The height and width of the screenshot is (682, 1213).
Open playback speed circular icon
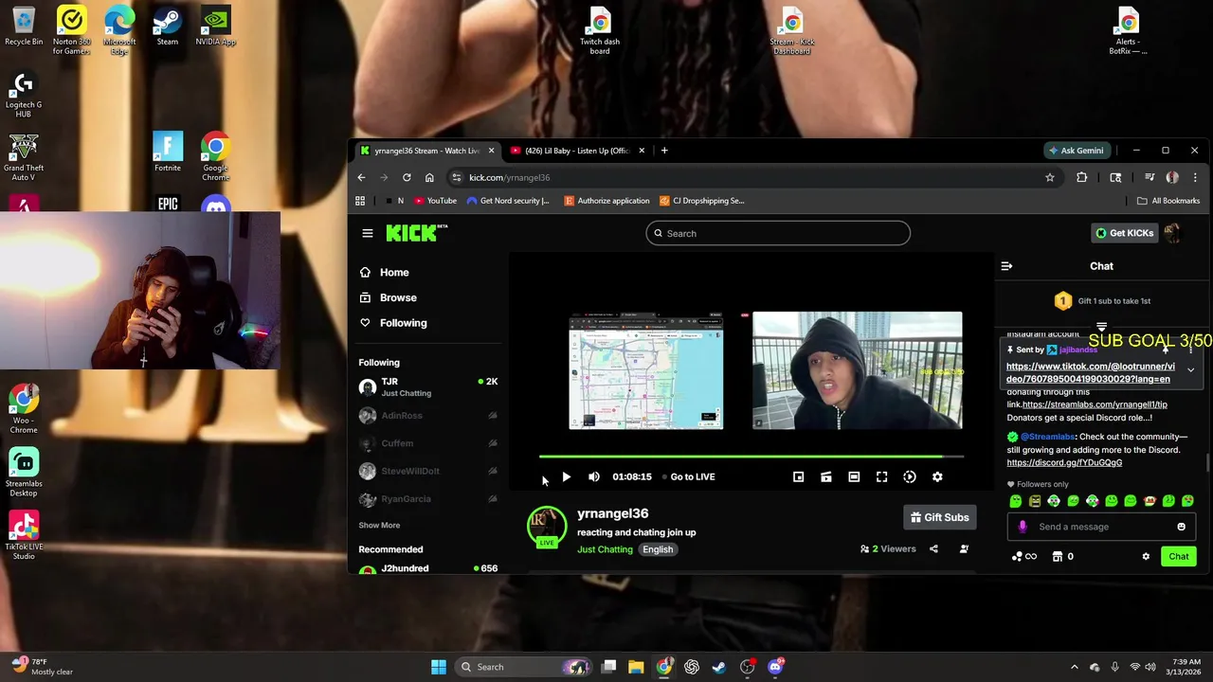pyautogui.click(x=910, y=476)
